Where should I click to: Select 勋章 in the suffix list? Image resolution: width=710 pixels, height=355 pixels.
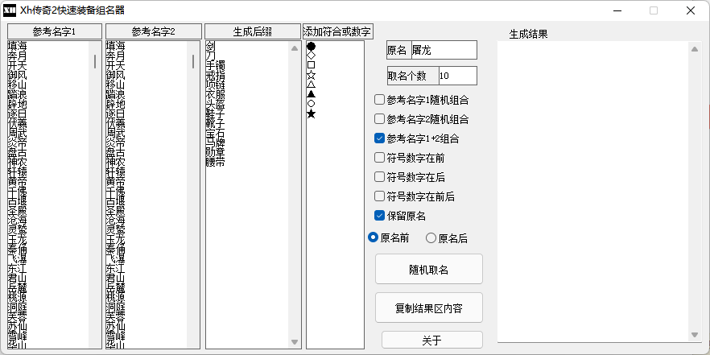click(x=215, y=153)
